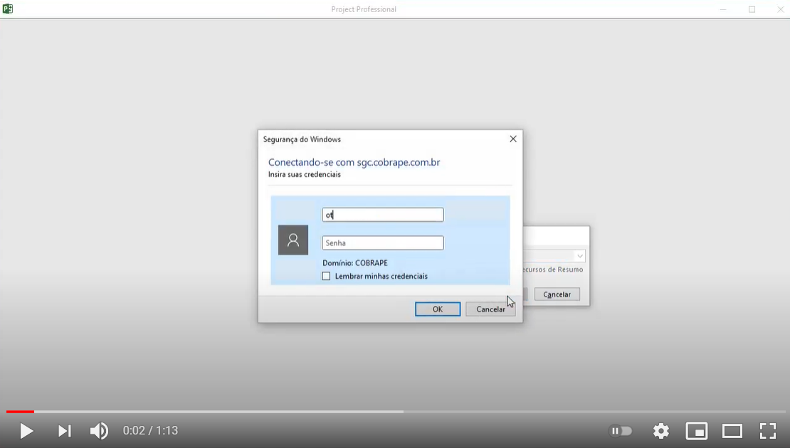Cancel the Windows security dialog
This screenshot has width=790, height=448.
[x=490, y=309]
